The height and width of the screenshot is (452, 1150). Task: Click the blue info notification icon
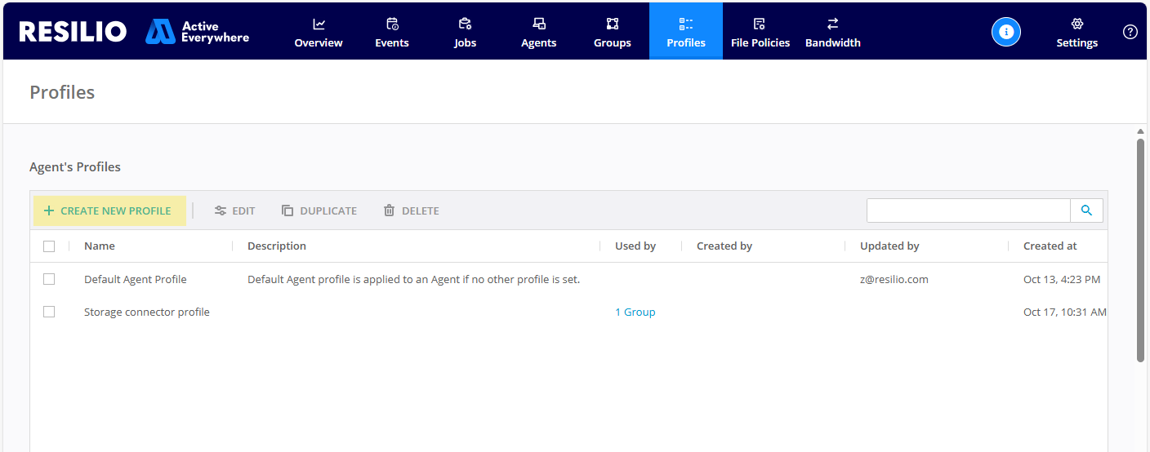coord(1006,32)
